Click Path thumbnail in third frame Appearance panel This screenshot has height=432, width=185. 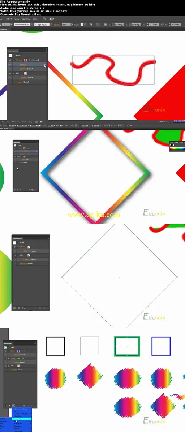[15, 243]
